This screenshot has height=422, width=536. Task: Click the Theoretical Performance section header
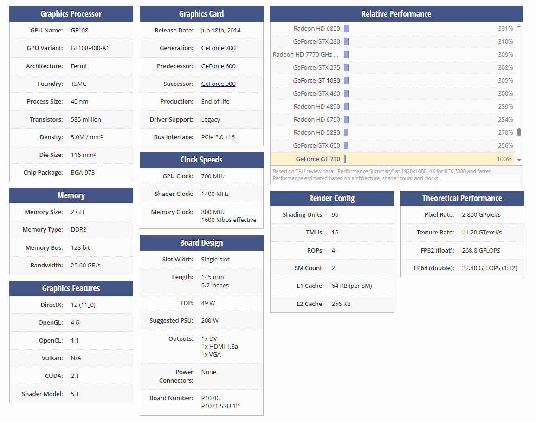point(462,198)
